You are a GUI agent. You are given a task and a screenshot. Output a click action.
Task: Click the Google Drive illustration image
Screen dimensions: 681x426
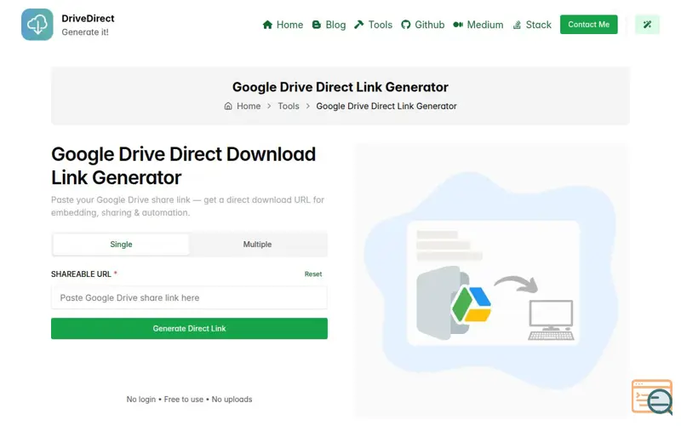click(492, 282)
